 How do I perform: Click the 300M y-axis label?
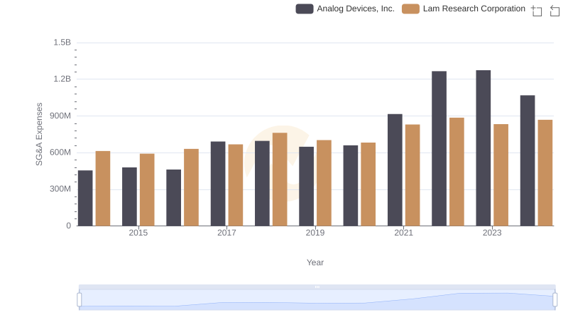60,189
